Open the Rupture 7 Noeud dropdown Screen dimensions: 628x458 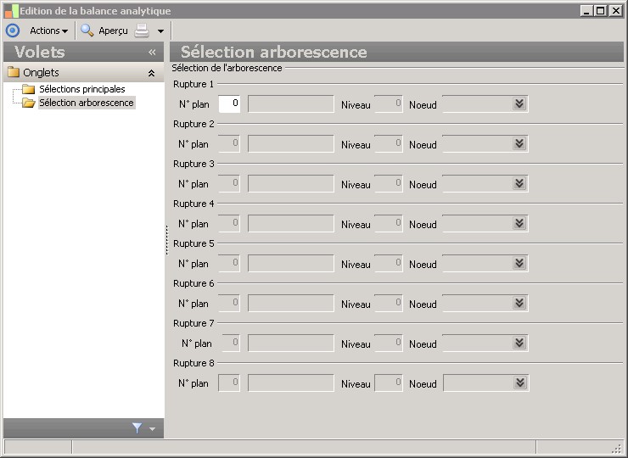pos(519,343)
